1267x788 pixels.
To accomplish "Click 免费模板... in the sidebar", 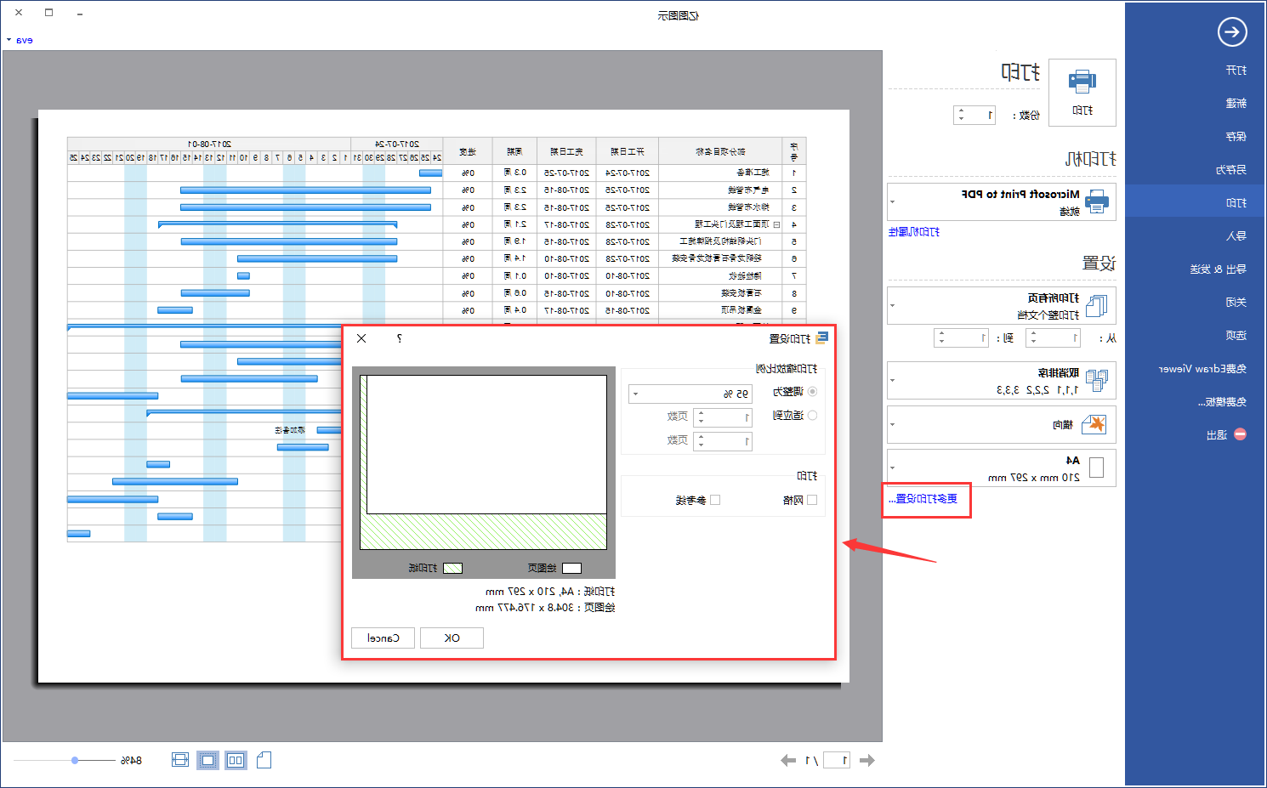I will 1223,401.
